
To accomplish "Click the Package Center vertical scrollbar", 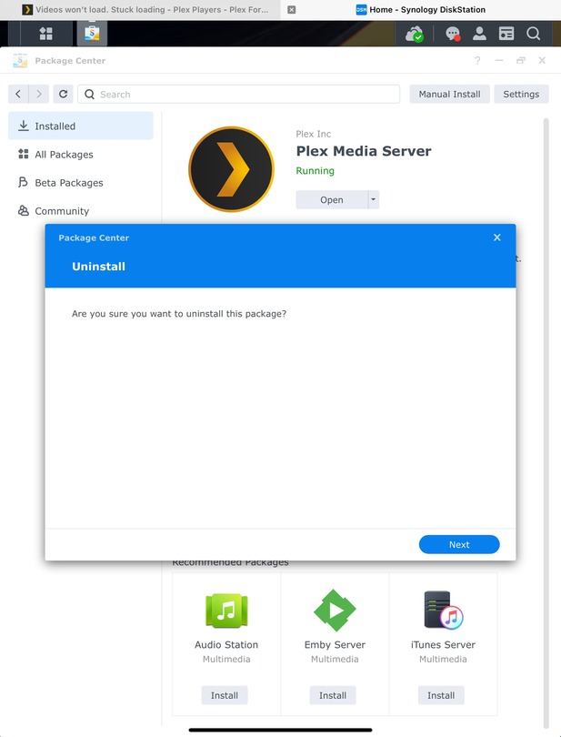I will tap(546, 423).
